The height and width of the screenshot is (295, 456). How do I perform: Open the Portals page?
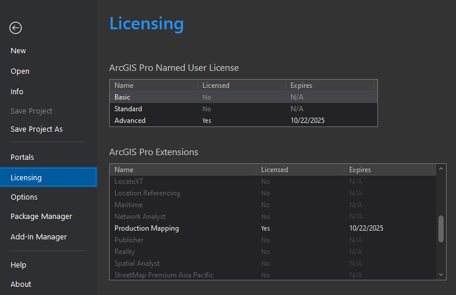tap(22, 157)
